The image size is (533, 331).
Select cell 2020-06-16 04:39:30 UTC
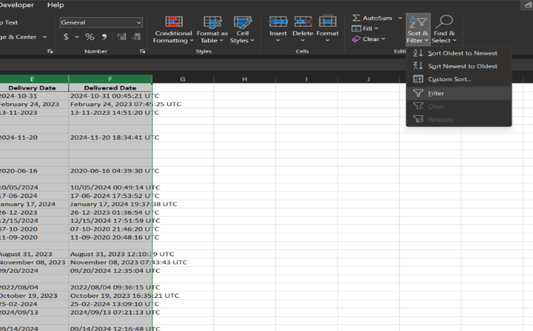pyautogui.click(x=110, y=171)
